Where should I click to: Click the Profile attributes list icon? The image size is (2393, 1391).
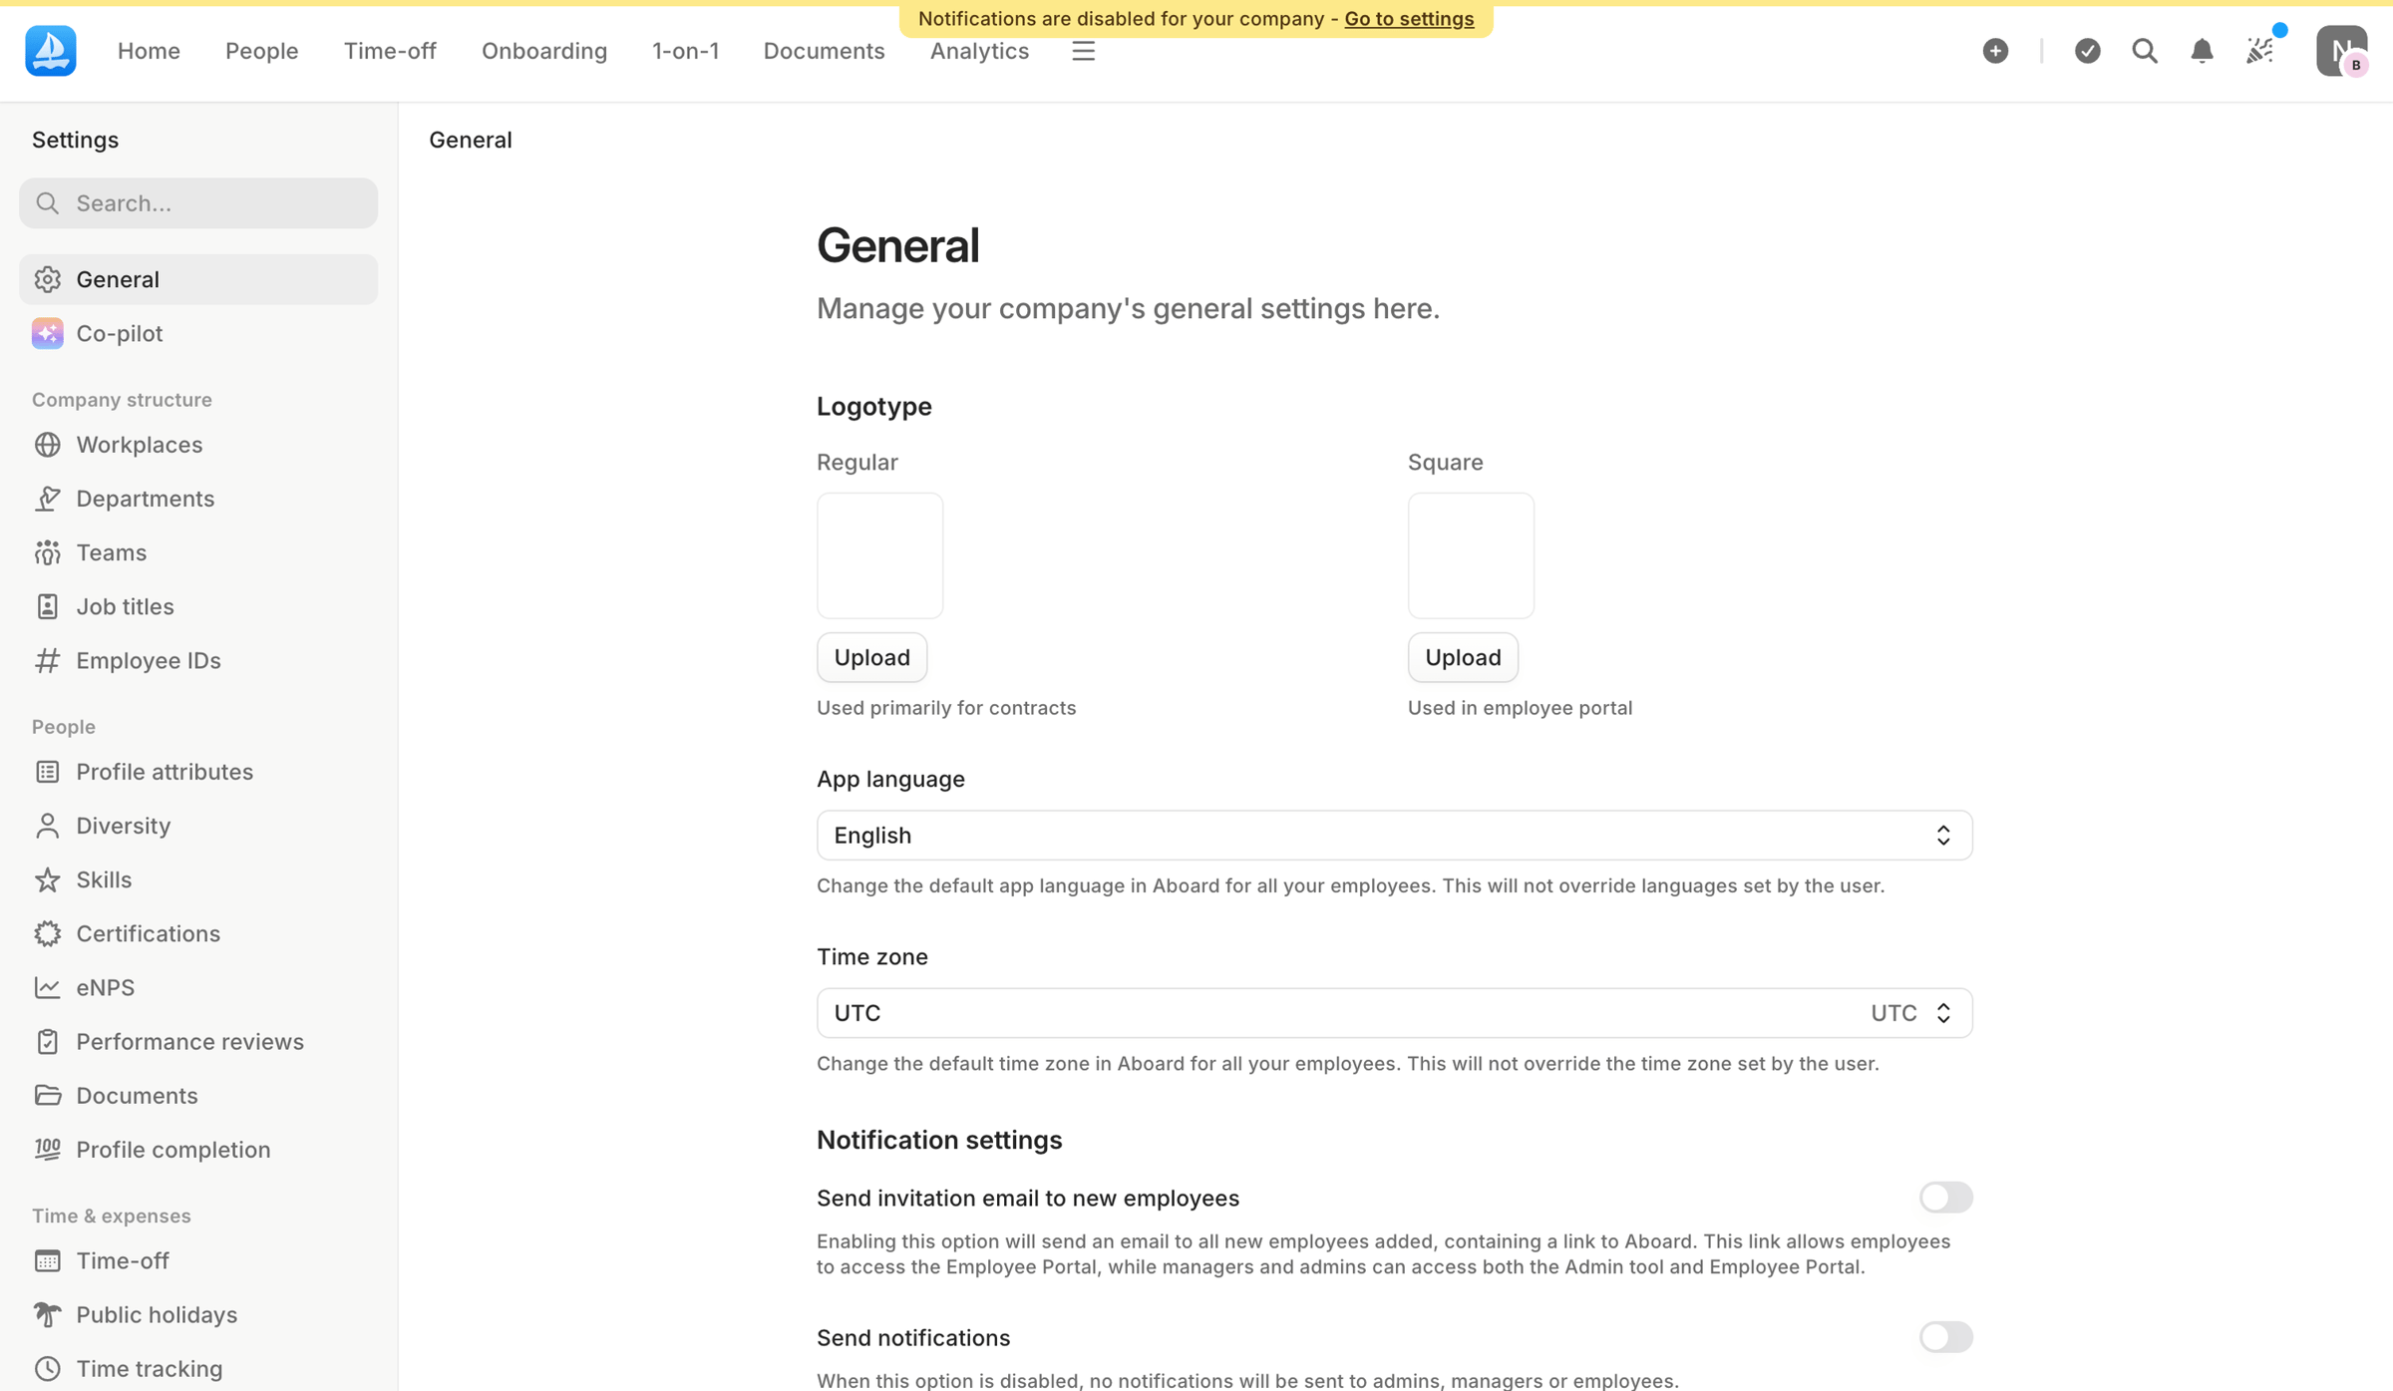47,772
